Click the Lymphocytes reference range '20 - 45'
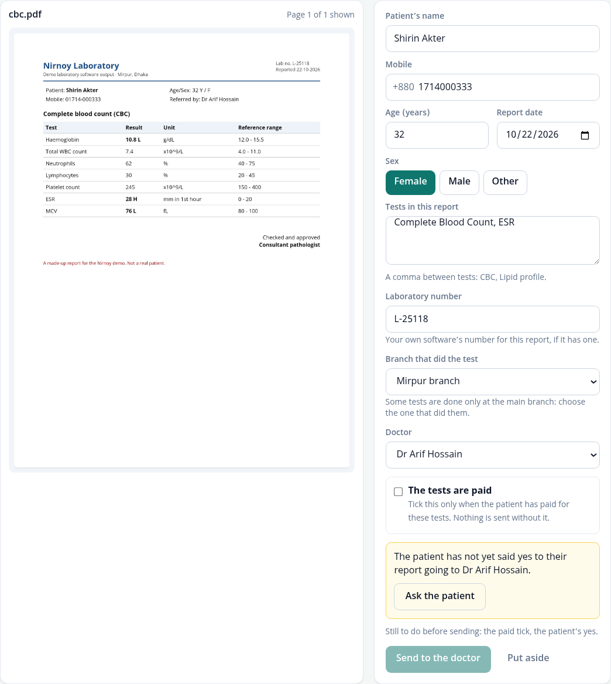 (x=246, y=175)
